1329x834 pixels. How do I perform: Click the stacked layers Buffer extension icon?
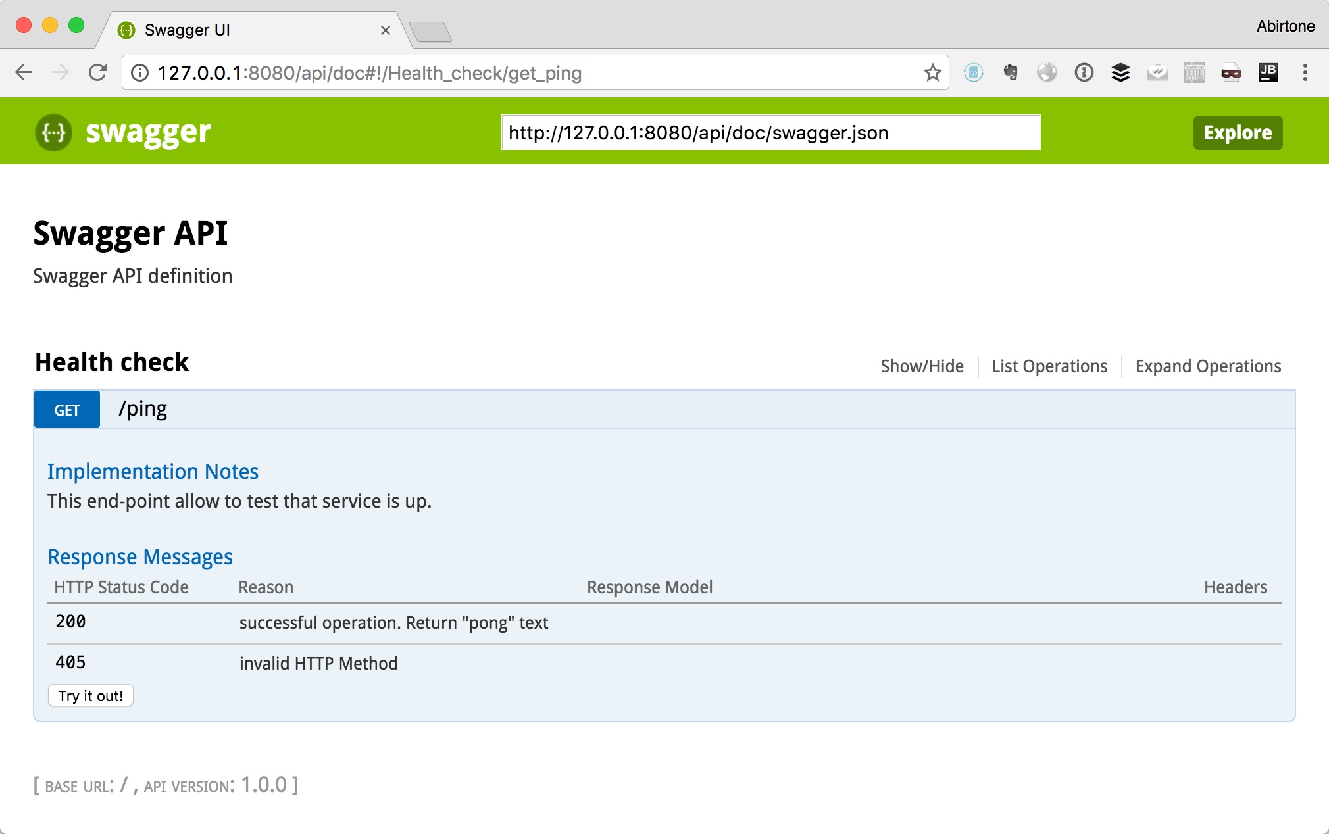click(x=1120, y=72)
